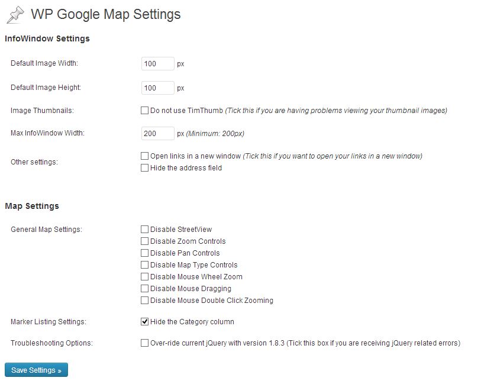Click the Default Image Height field
The width and height of the screenshot is (481, 384).
pyautogui.click(x=157, y=88)
